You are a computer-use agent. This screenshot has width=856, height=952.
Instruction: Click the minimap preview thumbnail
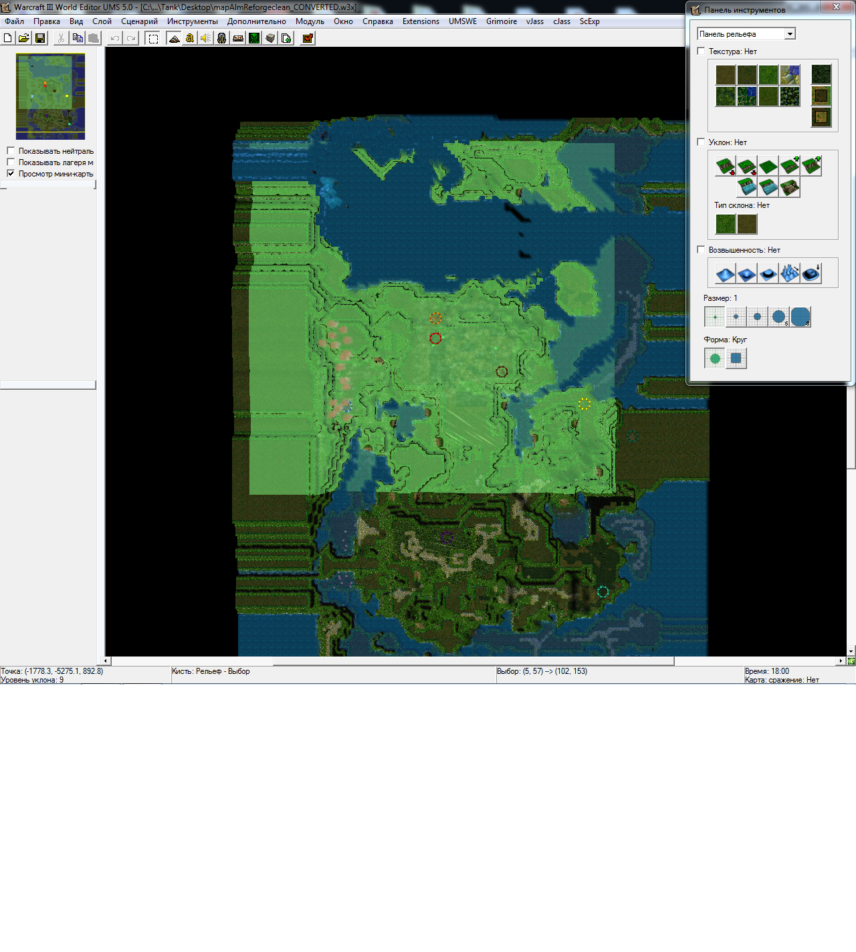point(50,96)
